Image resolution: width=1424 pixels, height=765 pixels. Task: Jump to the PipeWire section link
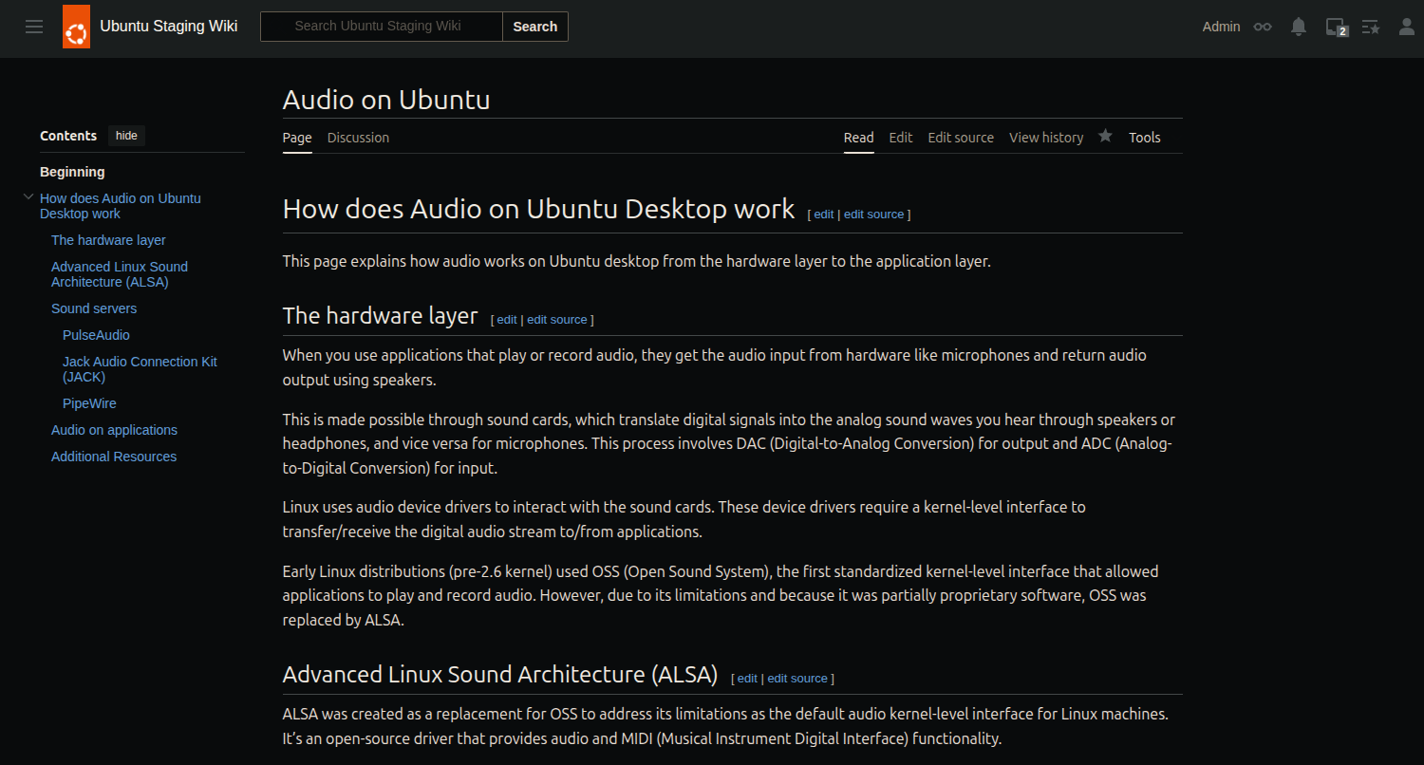(x=89, y=403)
